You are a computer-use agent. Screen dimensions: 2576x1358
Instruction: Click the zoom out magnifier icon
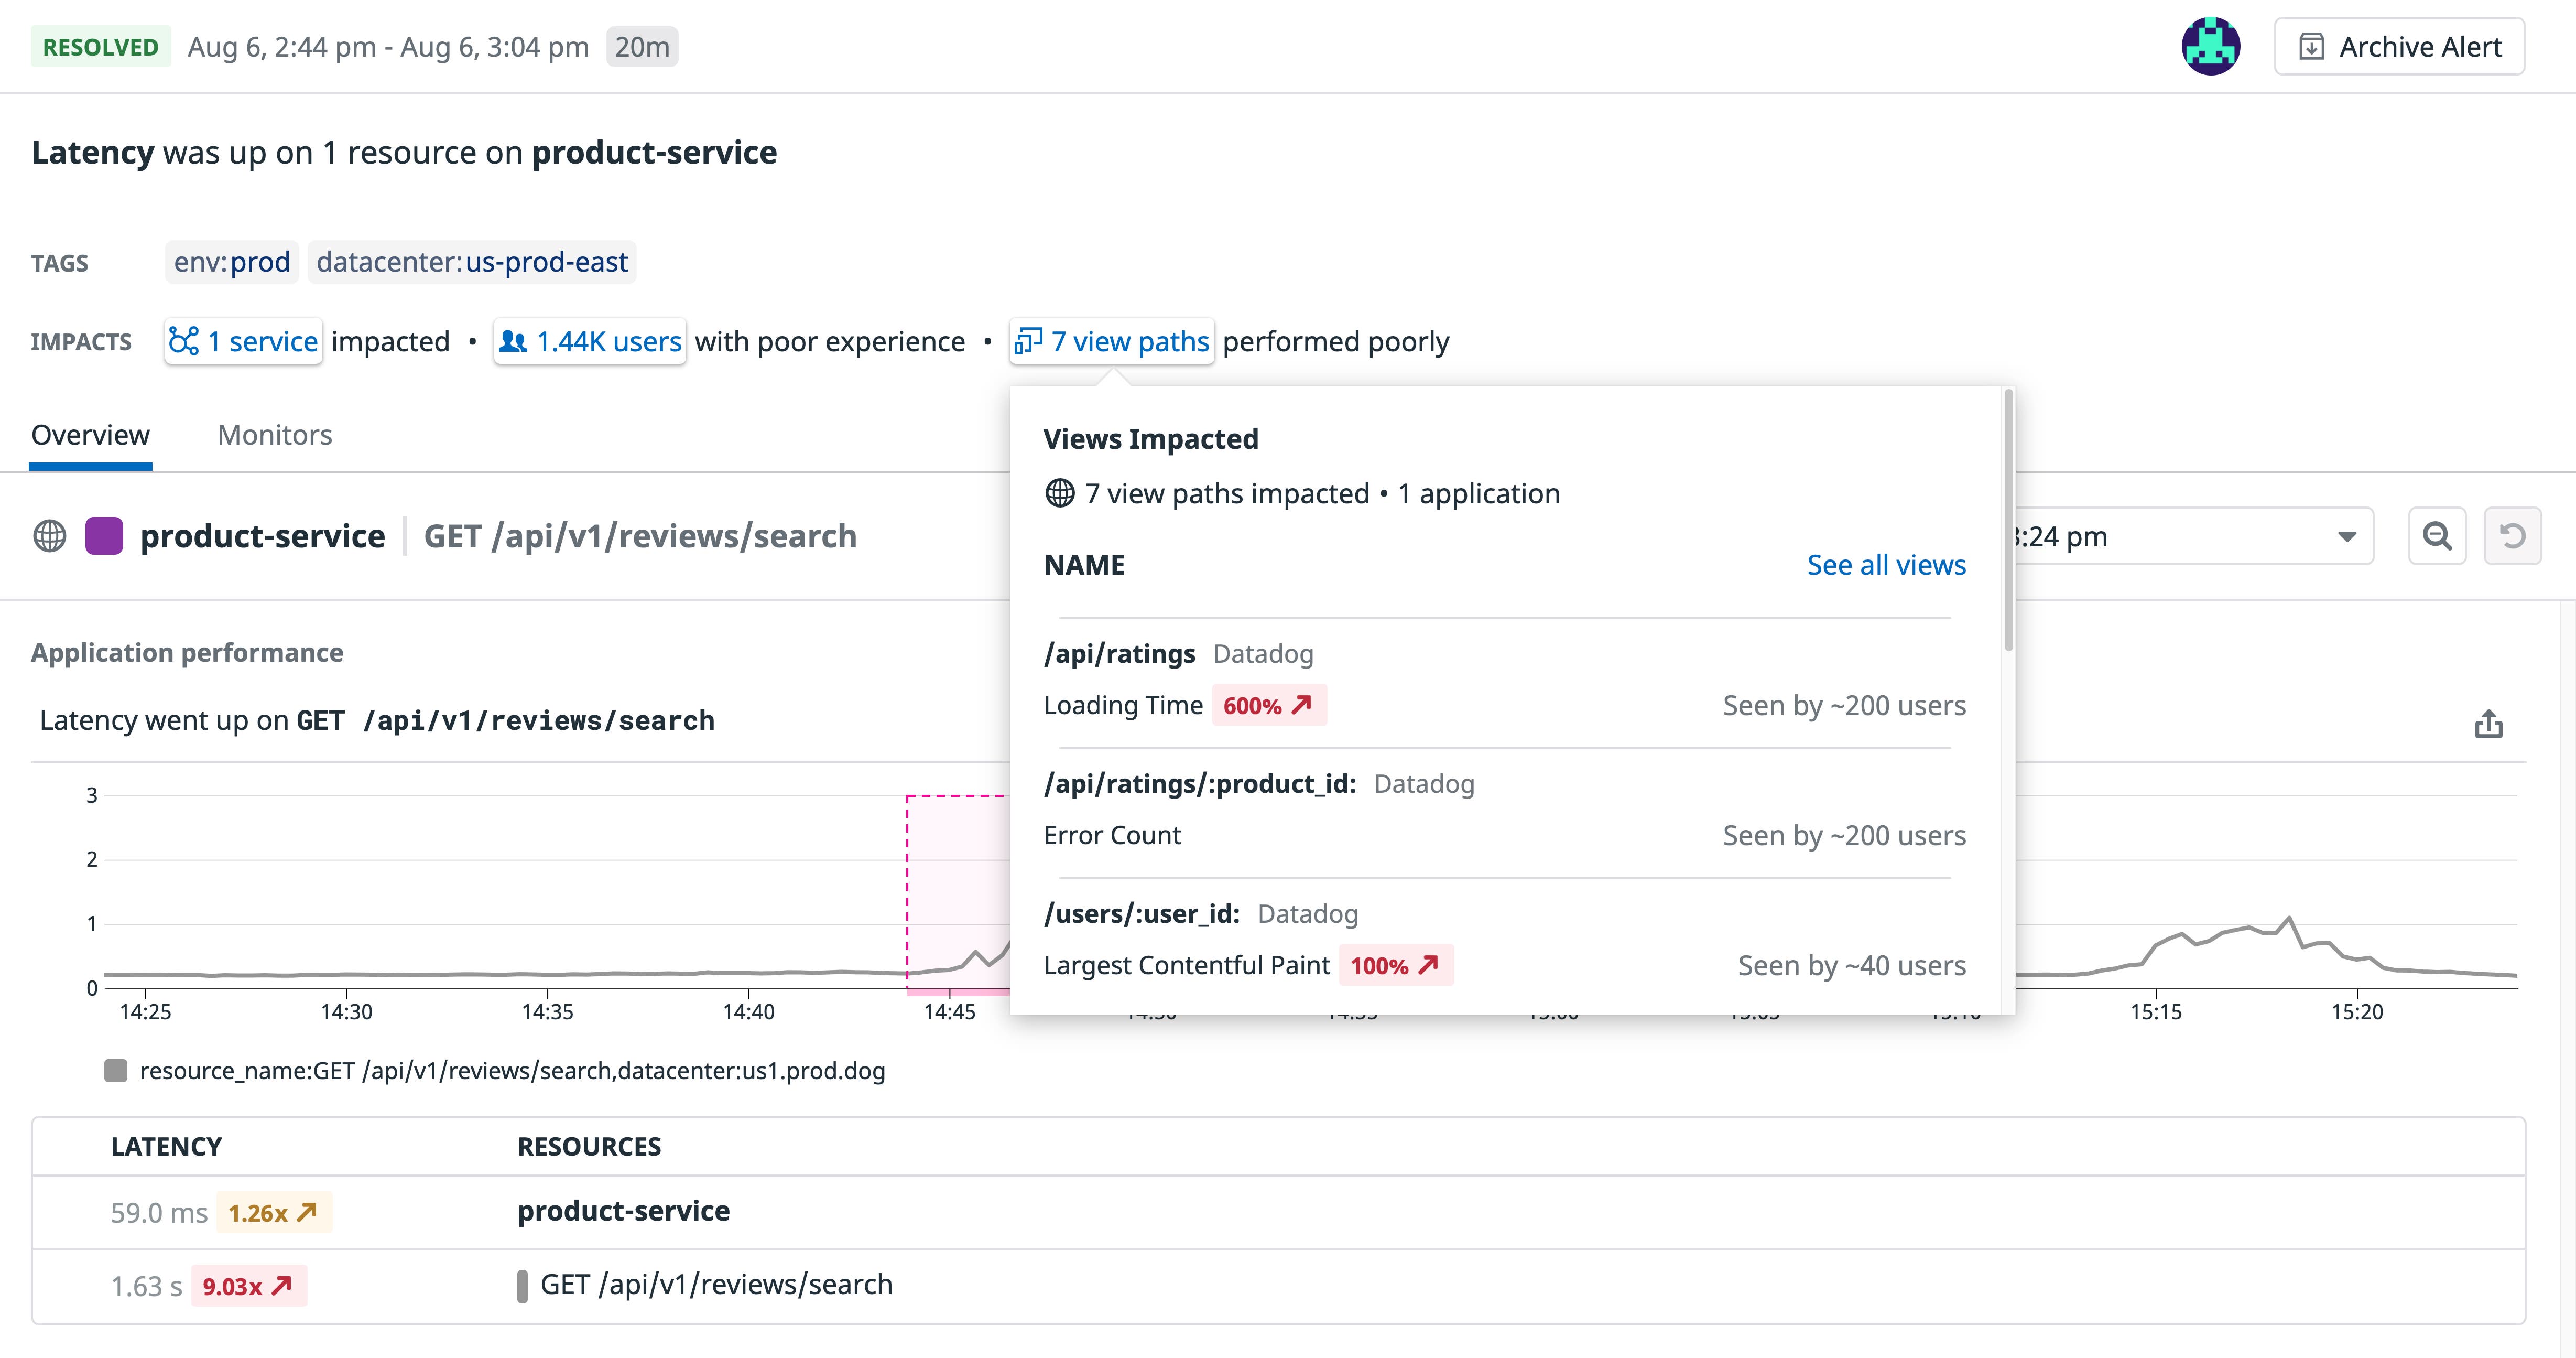2437,536
